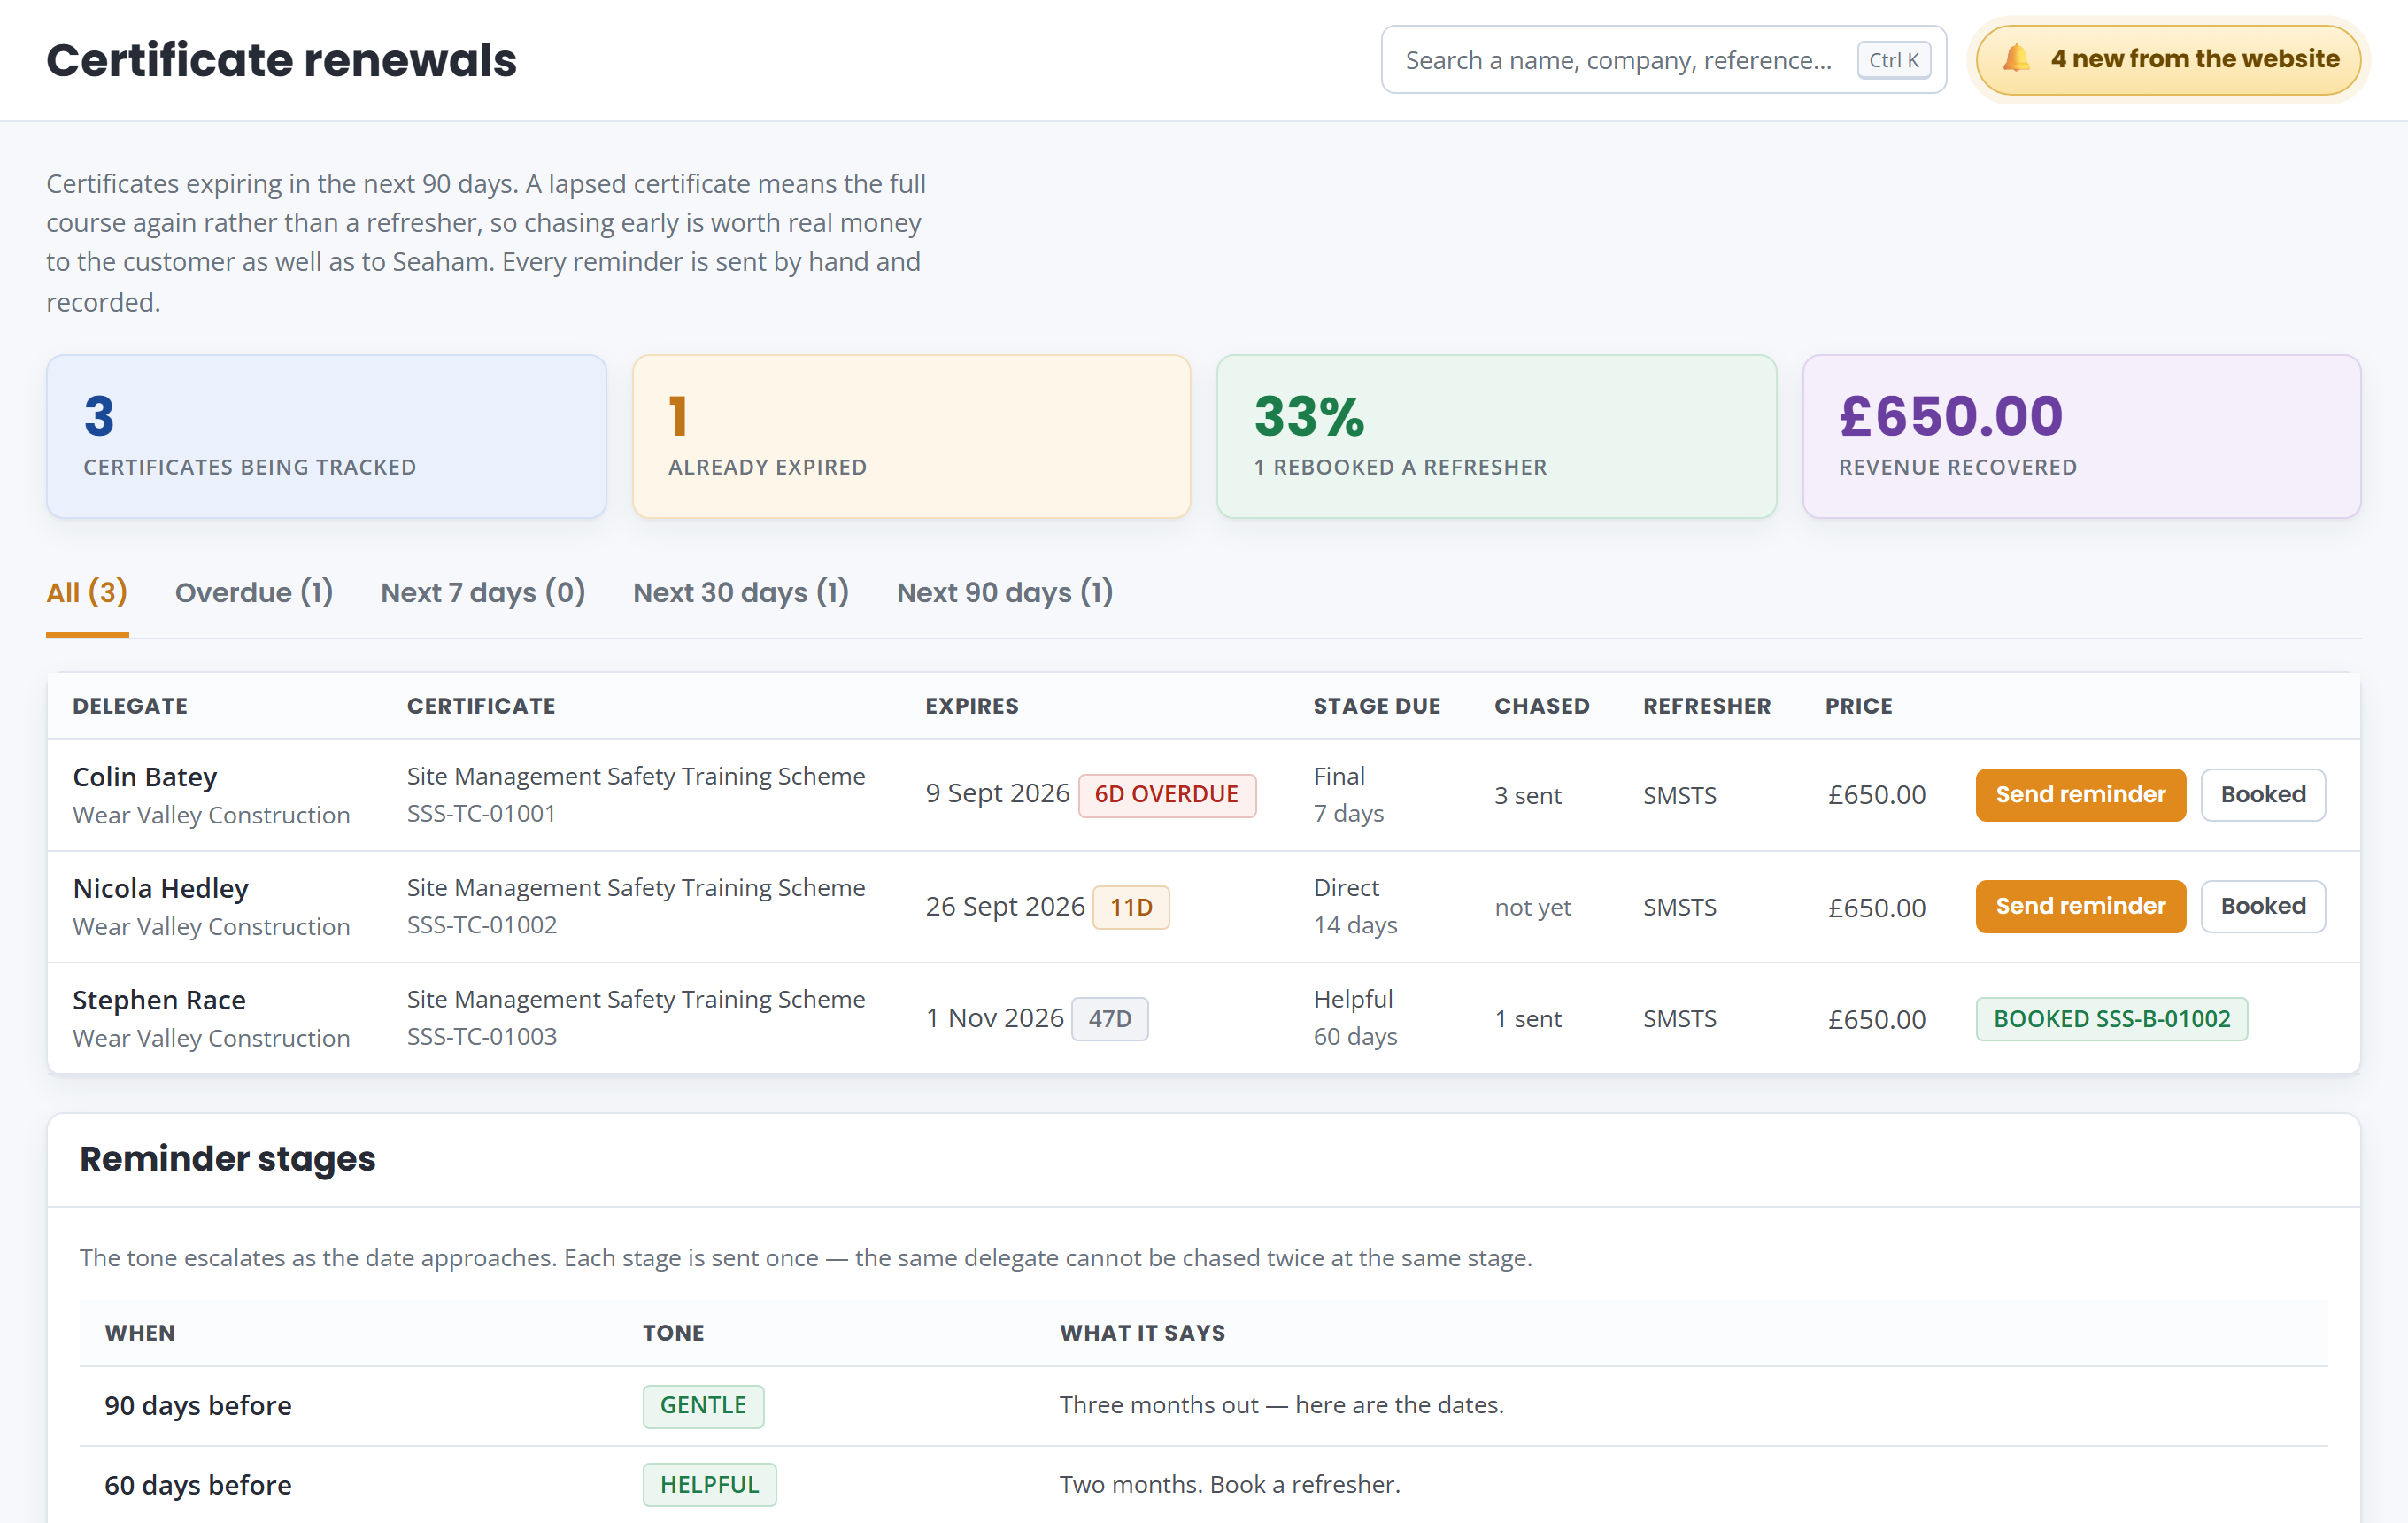
Task: Click certificate reference SSS-TC-01003
Action: click(x=482, y=1037)
